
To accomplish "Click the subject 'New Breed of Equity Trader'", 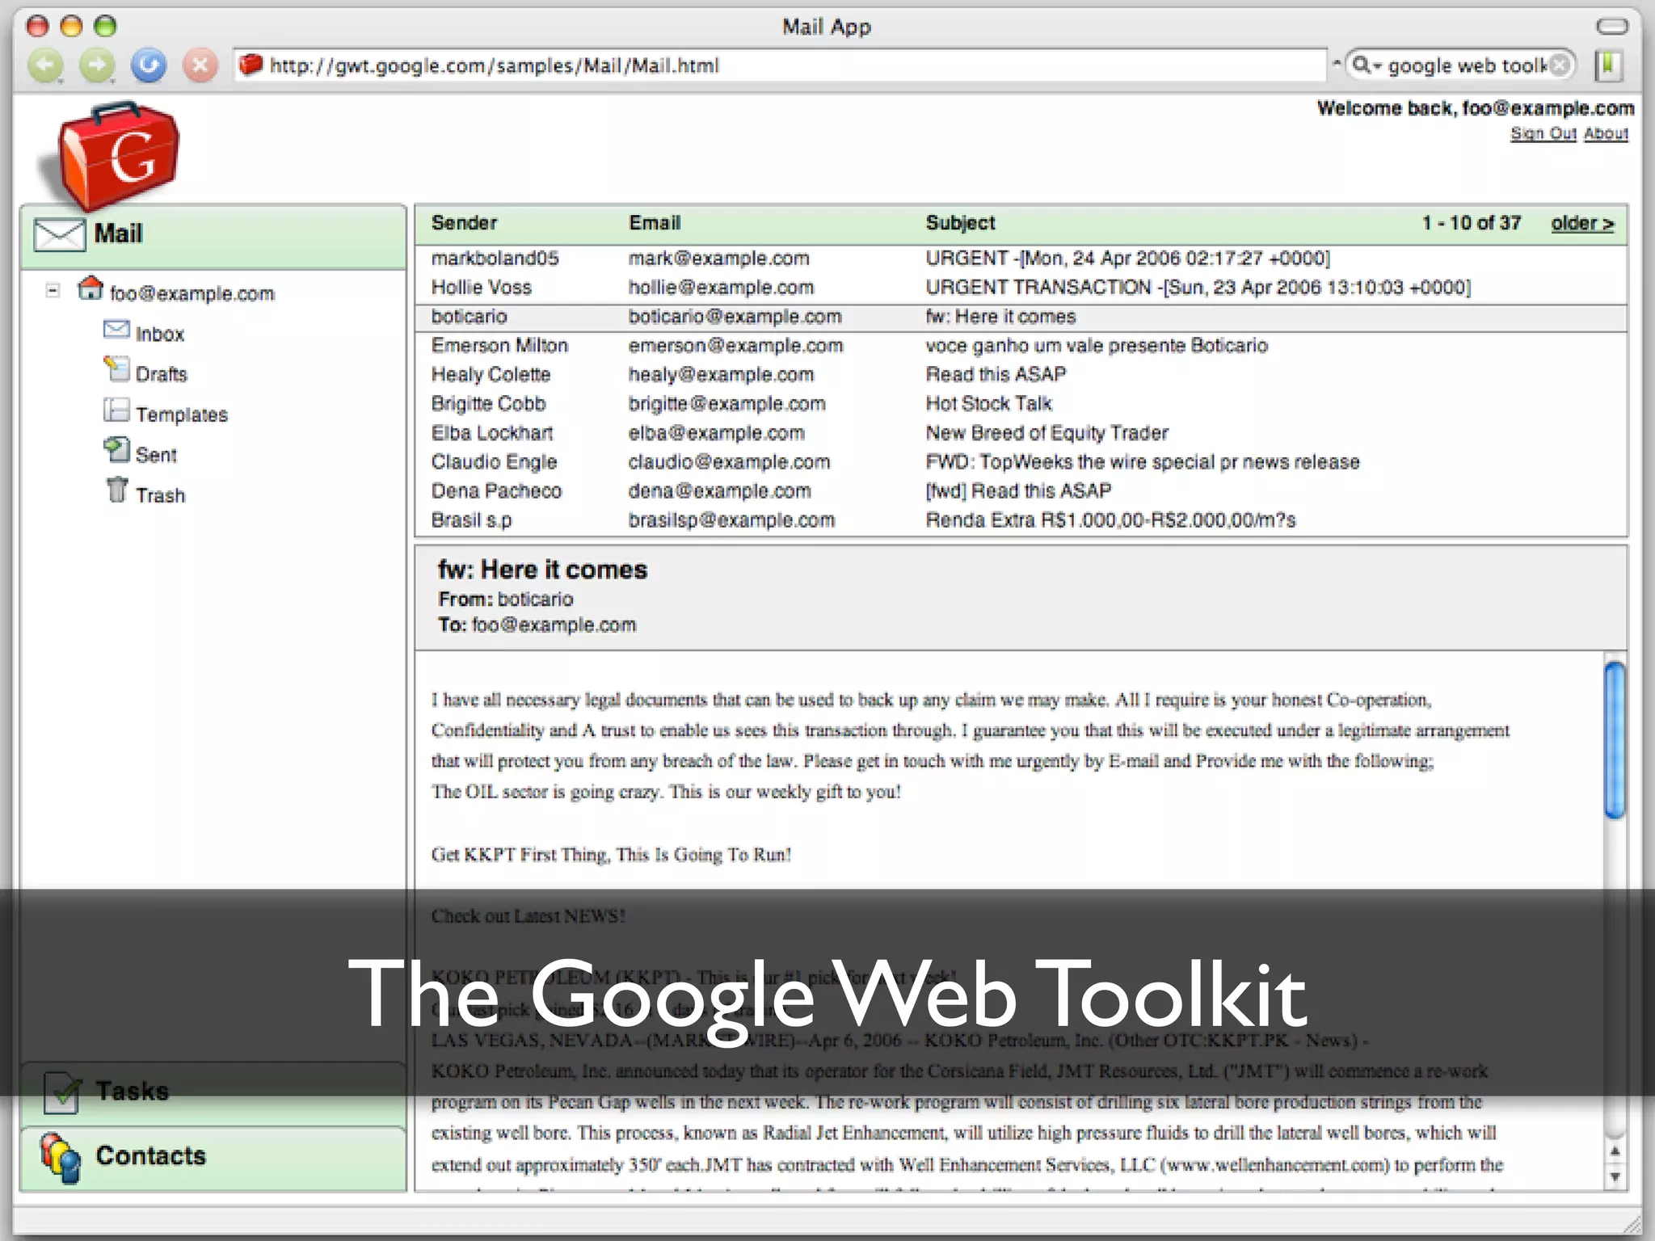I will [x=1046, y=433].
